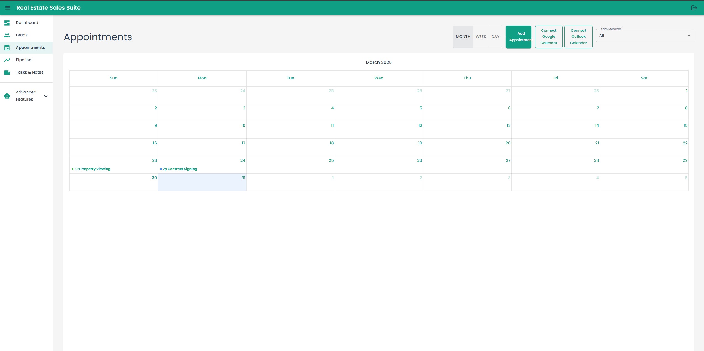Go to Pipeline menu item

[x=23, y=60]
